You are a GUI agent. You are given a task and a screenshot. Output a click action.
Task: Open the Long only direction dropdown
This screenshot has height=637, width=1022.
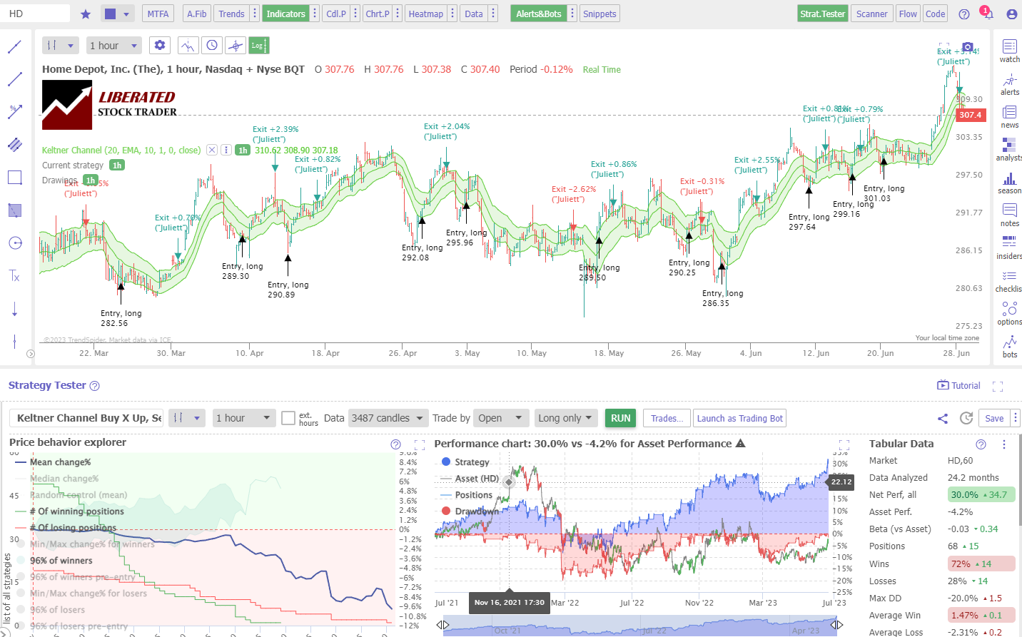[566, 418]
